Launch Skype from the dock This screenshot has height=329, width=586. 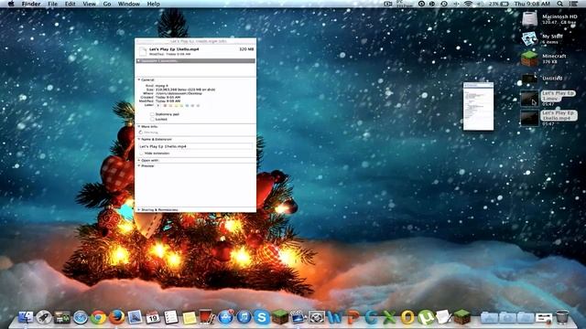(262, 317)
